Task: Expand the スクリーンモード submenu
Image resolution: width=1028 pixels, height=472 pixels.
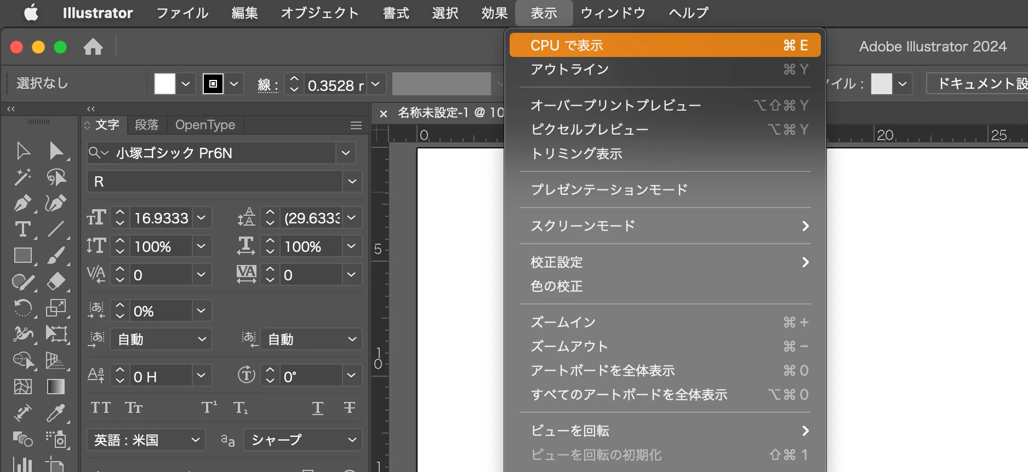Action: pyautogui.click(x=665, y=226)
